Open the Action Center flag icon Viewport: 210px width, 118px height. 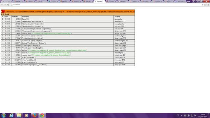pyautogui.click(x=195, y=115)
